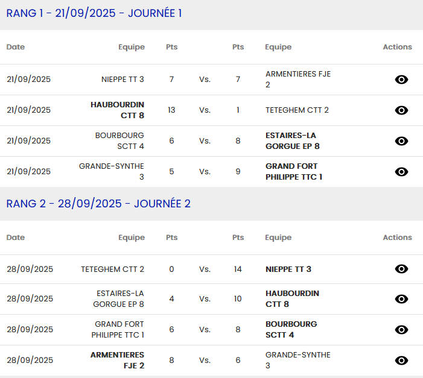Select GRAND FORT PHILIPPE TTC 1 winner name
Screen dimensions: 423x378
294,171
